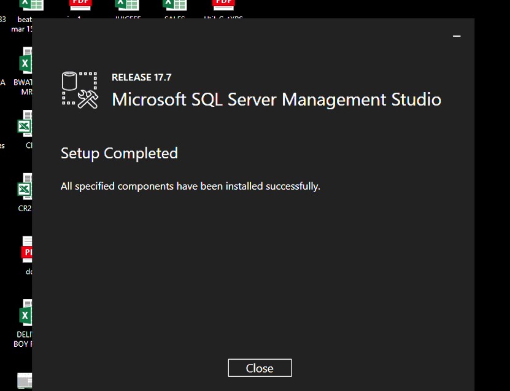Click the Close button in setup dialog
510x391 pixels.
pos(260,368)
